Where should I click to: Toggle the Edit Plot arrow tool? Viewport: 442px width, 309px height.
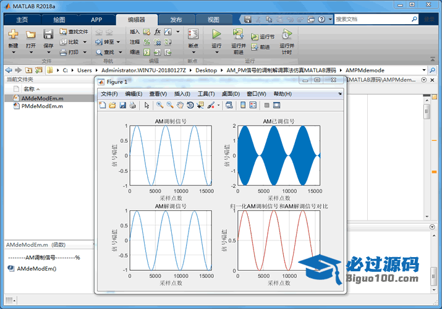147,105
